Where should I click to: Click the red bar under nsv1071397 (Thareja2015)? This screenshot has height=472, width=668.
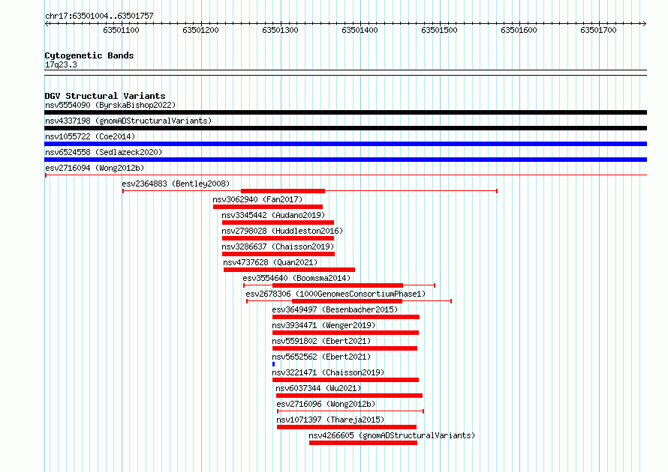tap(347, 427)
